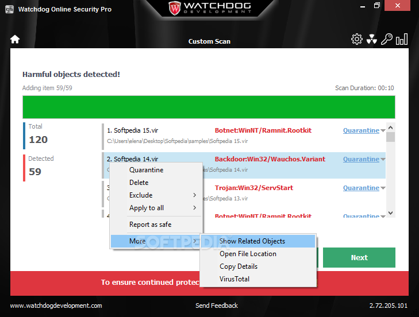Restore down the Watchdog window
This screenshot has height=317, width=419.
pyautogui.click(x=377, y=6)
